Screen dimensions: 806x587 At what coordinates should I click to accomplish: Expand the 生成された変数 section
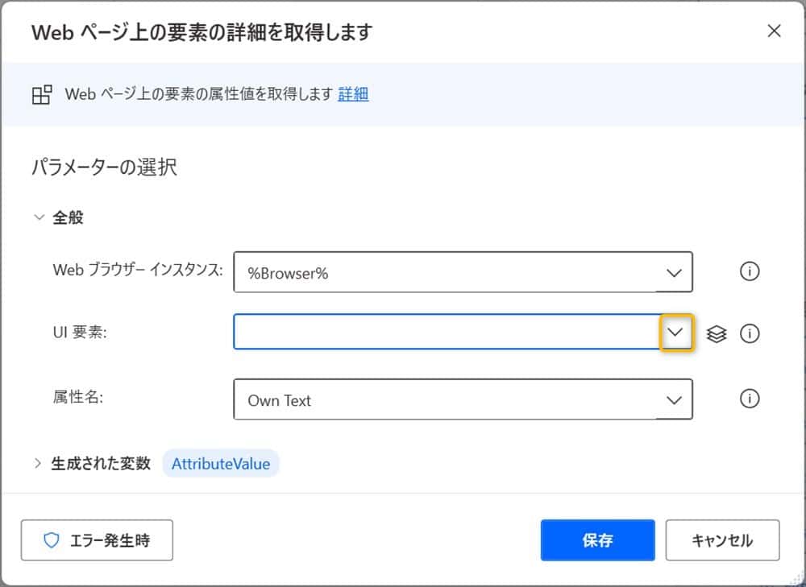point(38,464)
